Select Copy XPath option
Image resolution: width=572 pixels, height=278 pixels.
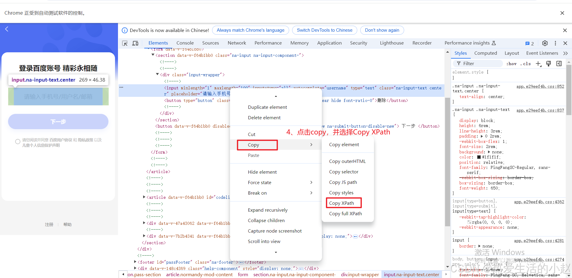pos(348,203)
